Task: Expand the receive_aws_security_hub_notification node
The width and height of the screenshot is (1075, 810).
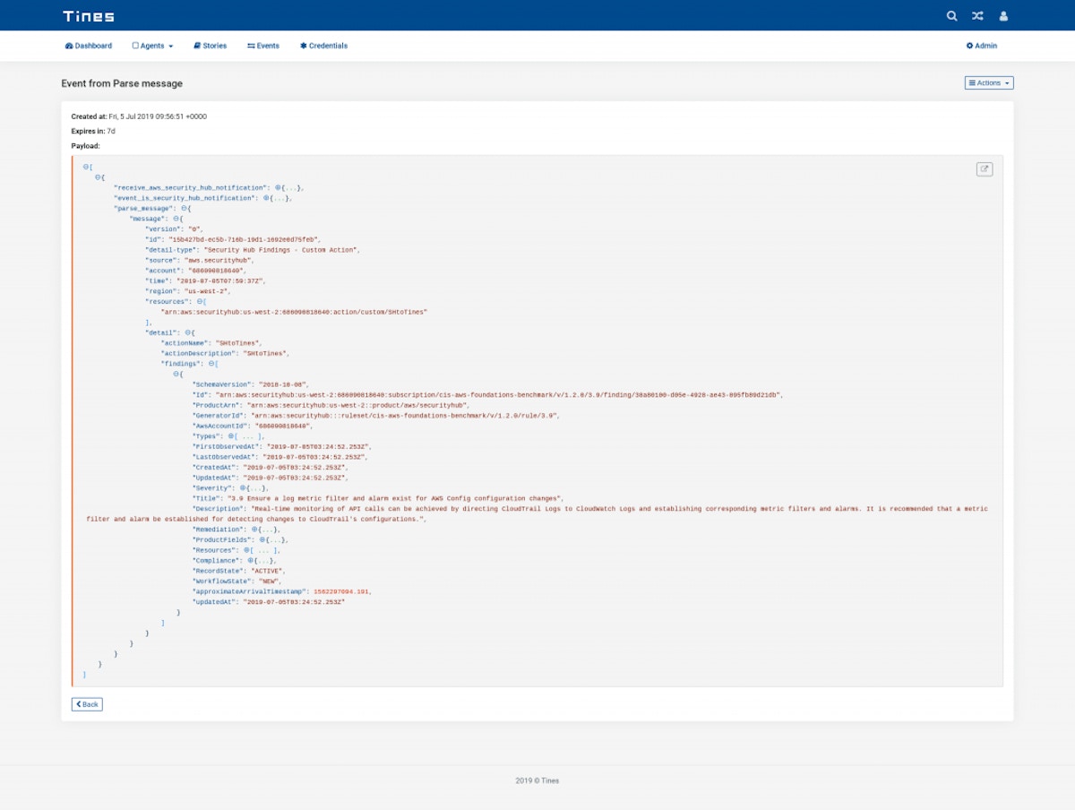Action: [x=278, y=188]
